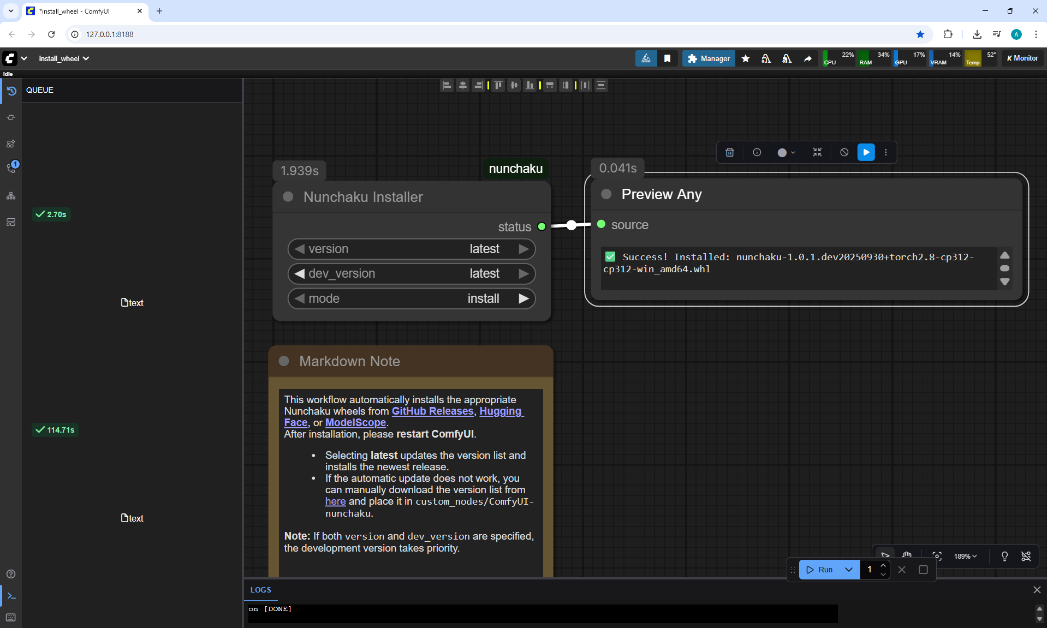Toggle link visibility

(x=1026, y=556)
